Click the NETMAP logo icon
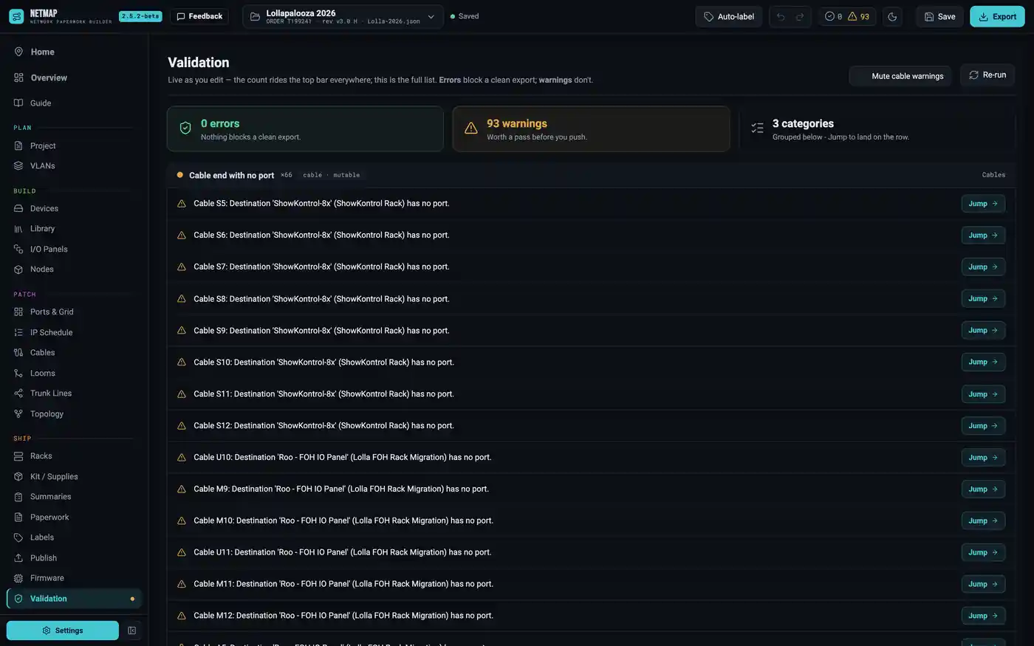This screenshot has height=646, width=1034. 16,16
